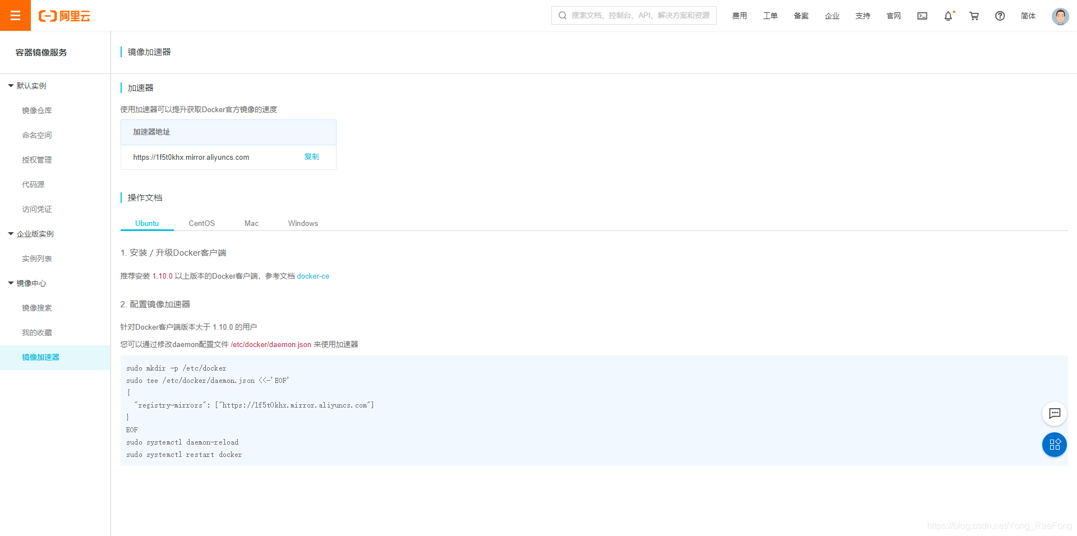Image resolution: width=1077 pixels, height=536 pixels.
Task: Open the chat feedback floating button
Action: [1055, 414]
